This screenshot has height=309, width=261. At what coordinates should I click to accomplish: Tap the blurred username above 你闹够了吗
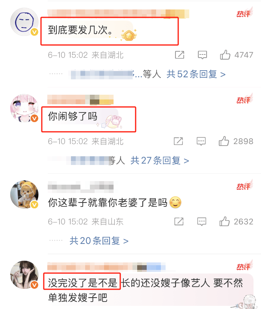(x=80, y=99)
